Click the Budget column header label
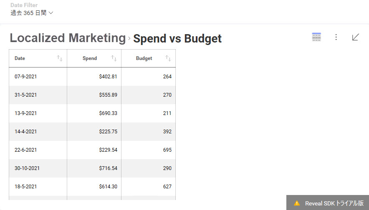369x210 pixels. pyautogui.click(x=144, y=58)
